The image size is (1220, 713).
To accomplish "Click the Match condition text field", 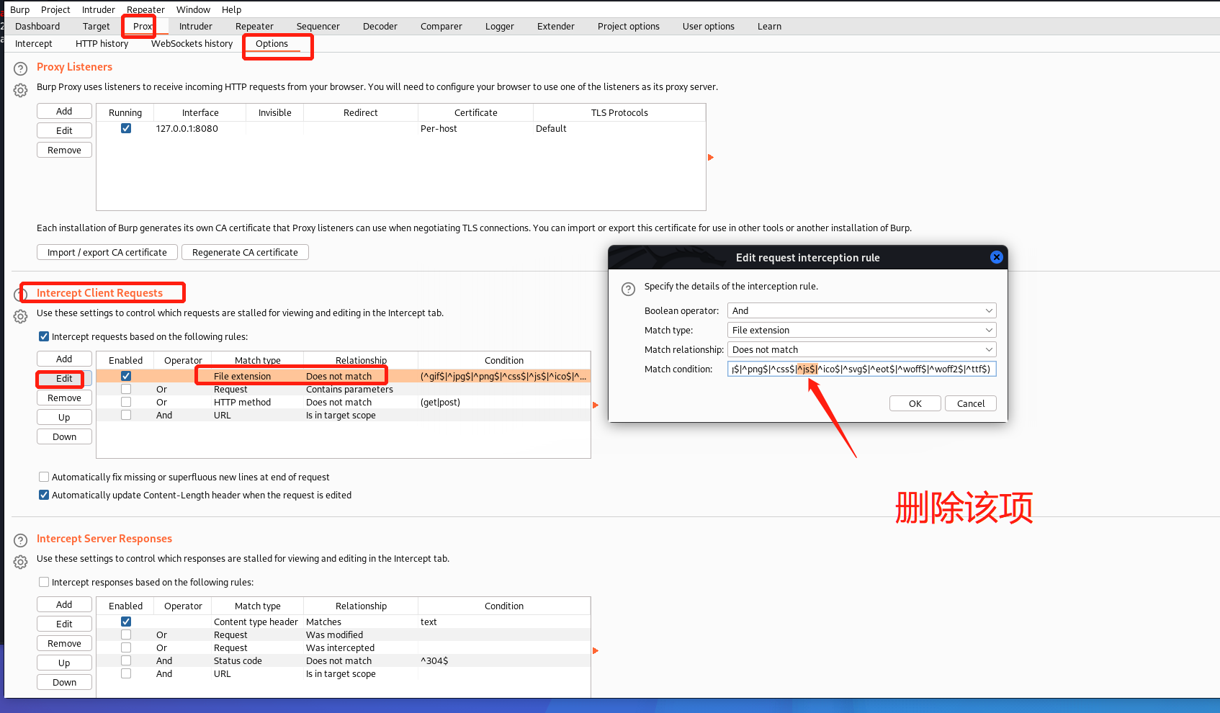I will (x=861, y=369).
